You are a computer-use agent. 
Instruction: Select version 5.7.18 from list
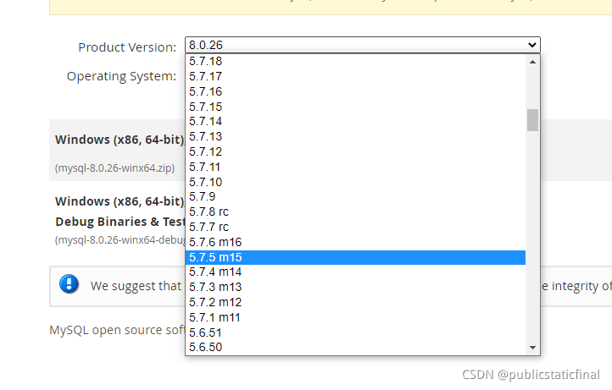coord(355,61)
